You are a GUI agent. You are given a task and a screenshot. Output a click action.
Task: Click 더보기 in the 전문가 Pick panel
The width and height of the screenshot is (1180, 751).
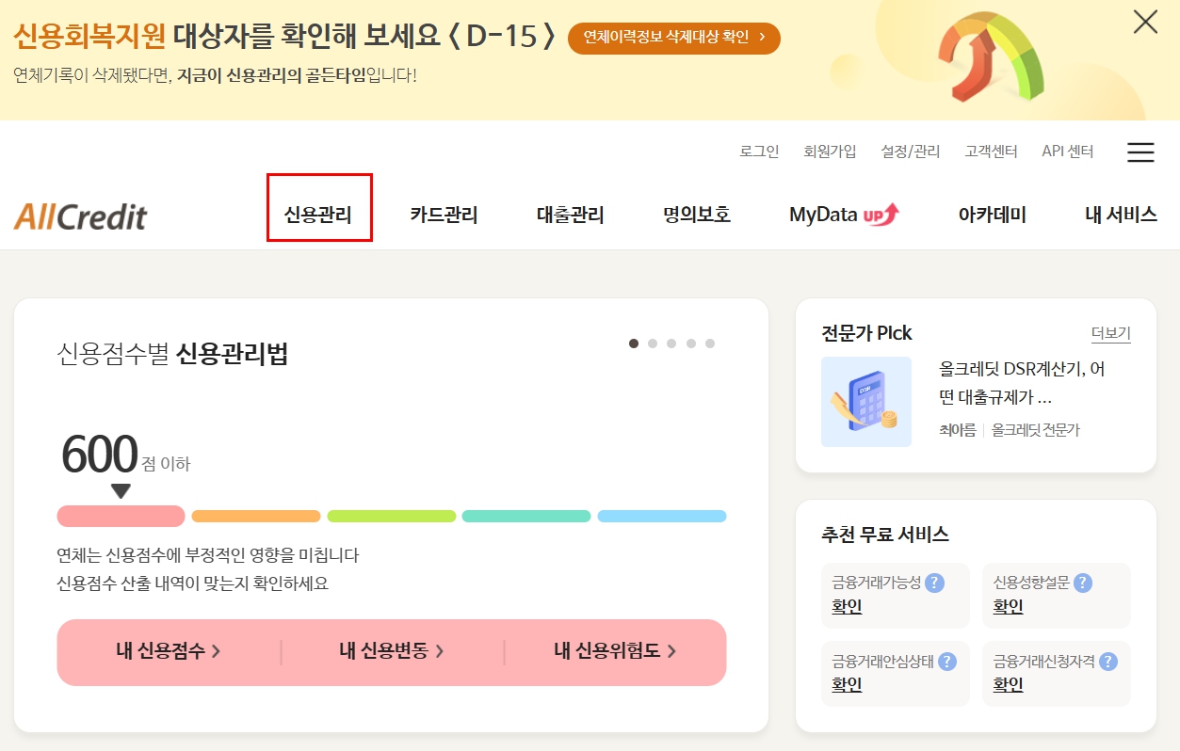click(x=1109, y=333)
